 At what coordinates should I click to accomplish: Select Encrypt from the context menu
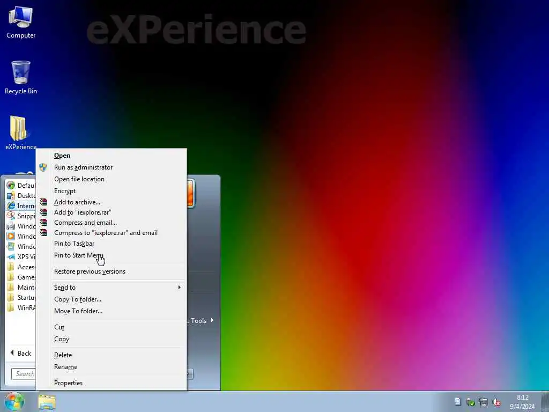[65, 191]
